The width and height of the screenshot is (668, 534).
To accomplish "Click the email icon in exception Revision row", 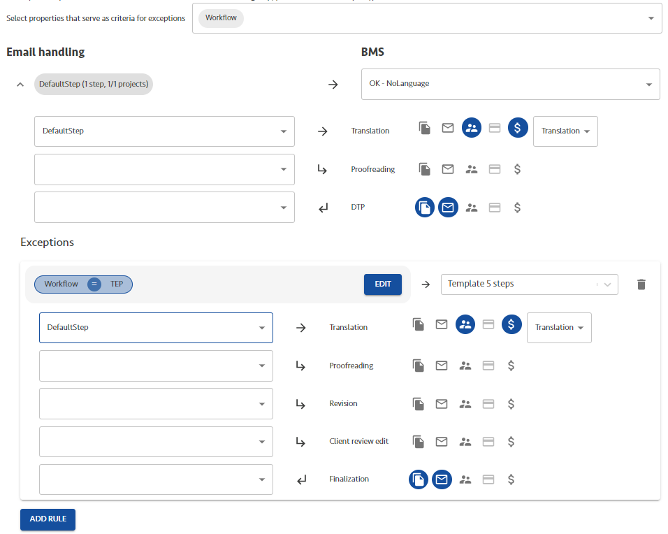I will (442, 404).
